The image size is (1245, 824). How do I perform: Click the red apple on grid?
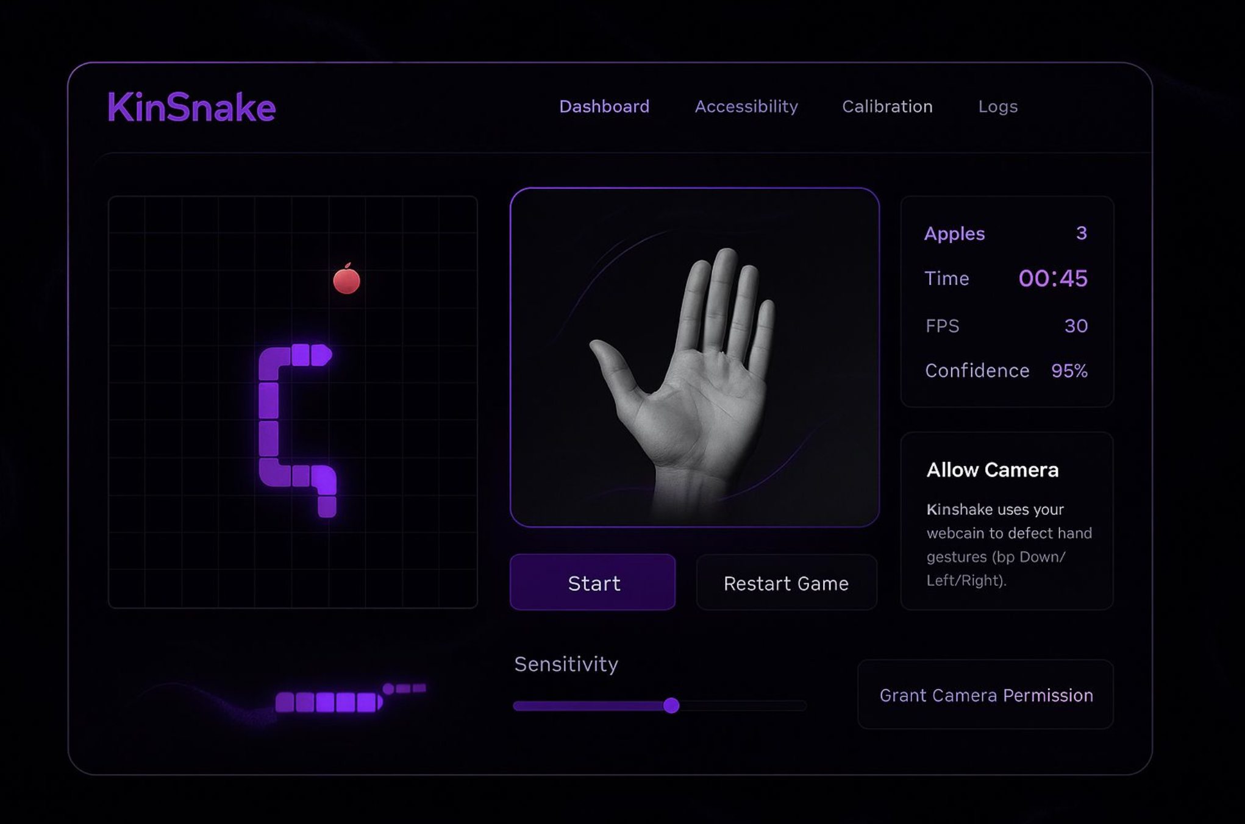pos(346,280)
